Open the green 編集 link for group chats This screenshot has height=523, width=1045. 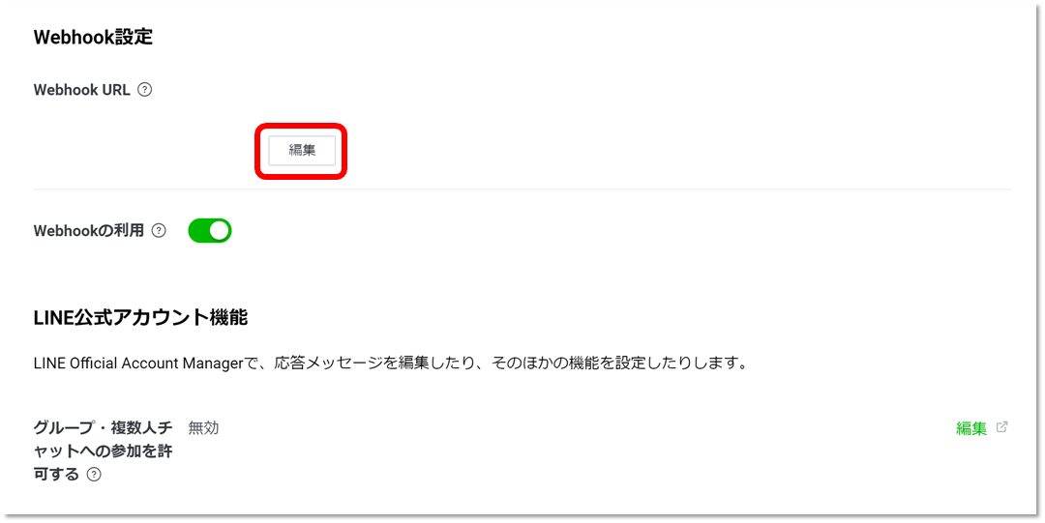971,428
